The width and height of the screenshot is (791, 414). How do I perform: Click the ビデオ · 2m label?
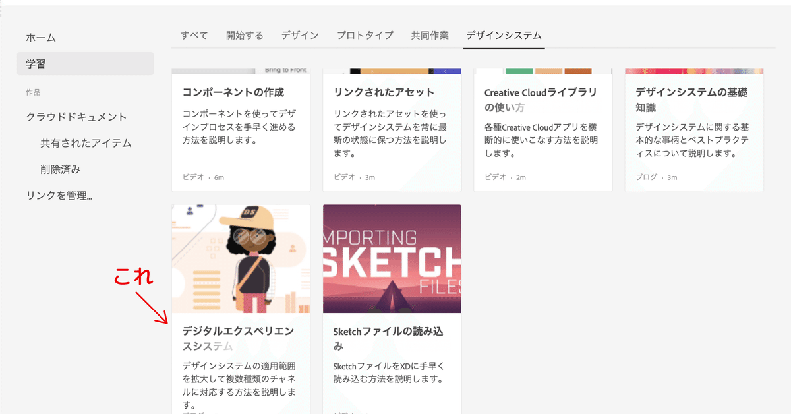click(x=505, y=177)
